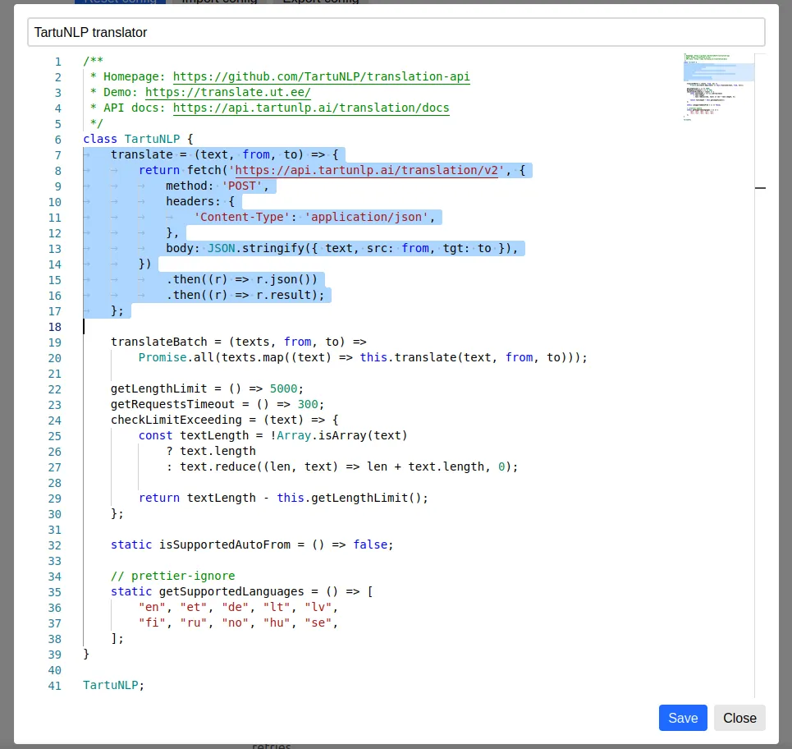This screenshot has width=792, height=749.
Task: Click the "et" language string
Action: click(194, 607)
